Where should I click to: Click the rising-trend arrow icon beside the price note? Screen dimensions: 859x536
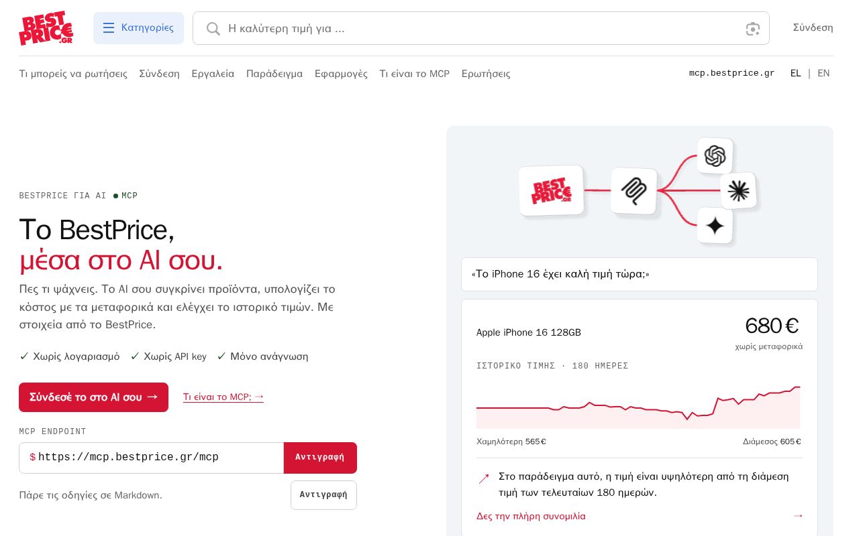483,479
